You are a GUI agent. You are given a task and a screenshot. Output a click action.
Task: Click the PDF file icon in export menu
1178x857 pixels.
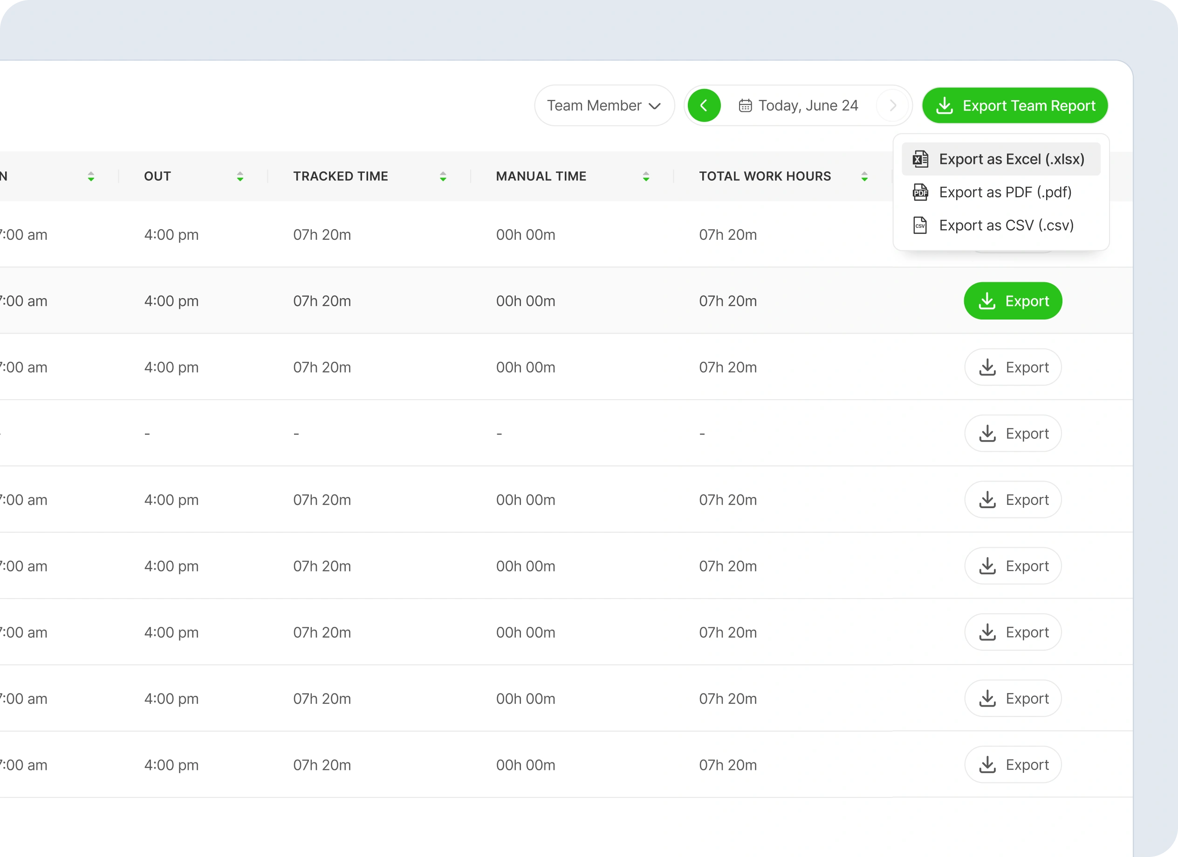point(920,192)
